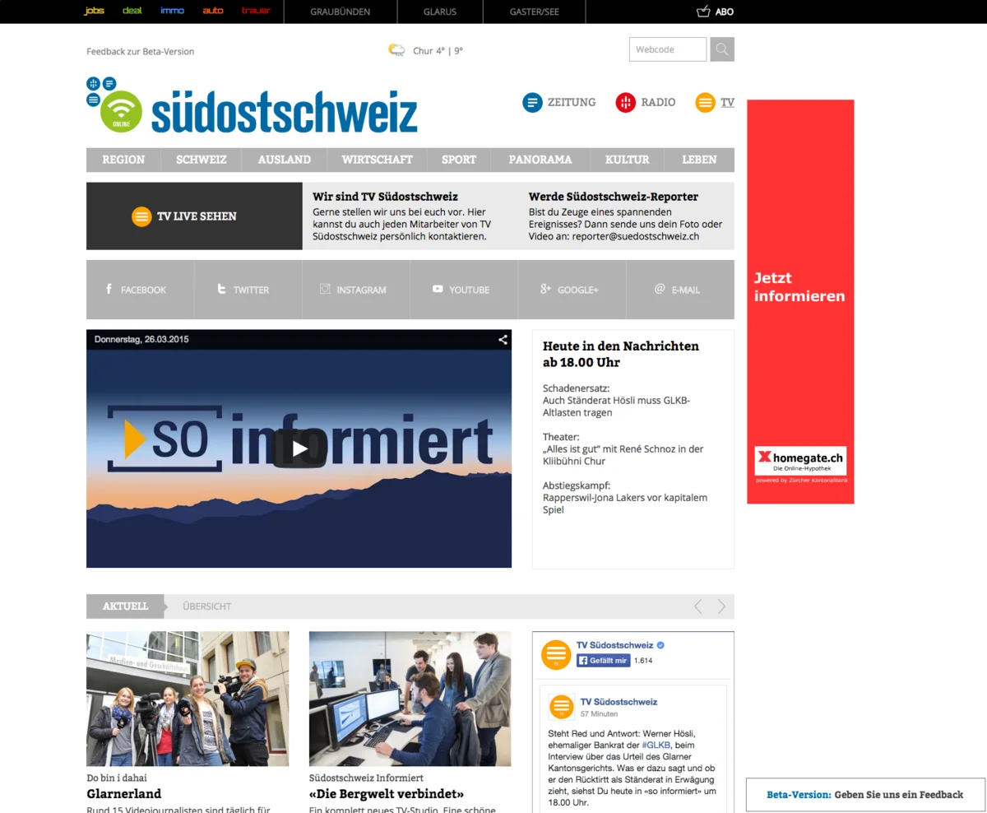Click the green online wifi logo

pos(122,111)
